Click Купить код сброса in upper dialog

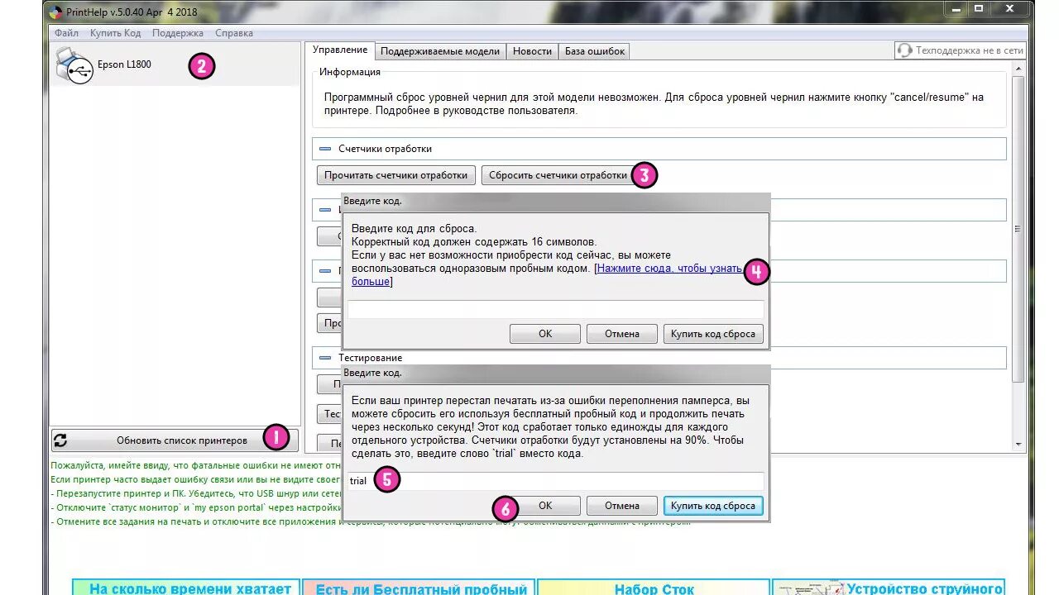[x=713, y=334]
